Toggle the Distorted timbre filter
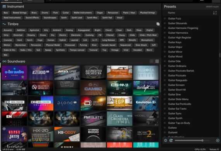 click(x=18, y=35)
